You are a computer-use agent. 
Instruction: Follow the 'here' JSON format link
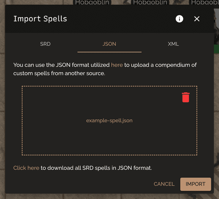[x=117, y=65]
